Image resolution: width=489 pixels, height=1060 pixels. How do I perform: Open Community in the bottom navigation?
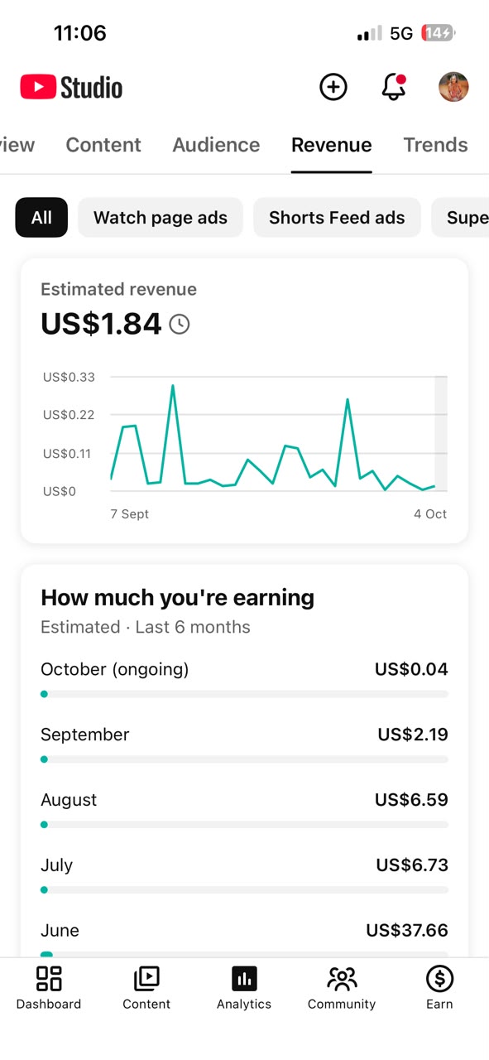pos(342,988)
